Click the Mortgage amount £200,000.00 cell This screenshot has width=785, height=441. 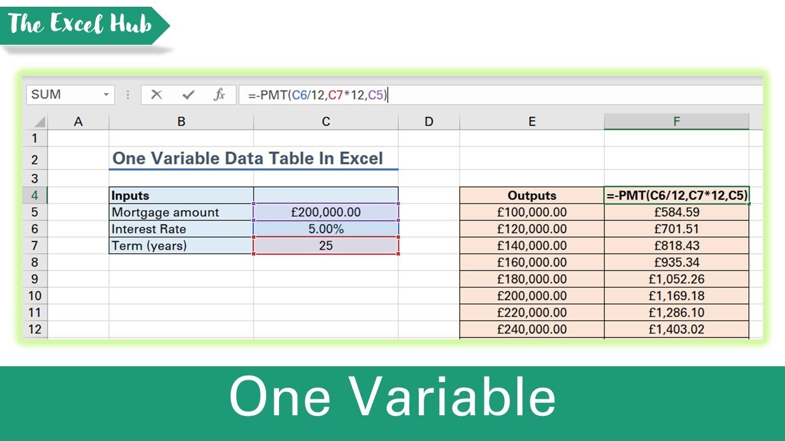(x=326, y=212)
